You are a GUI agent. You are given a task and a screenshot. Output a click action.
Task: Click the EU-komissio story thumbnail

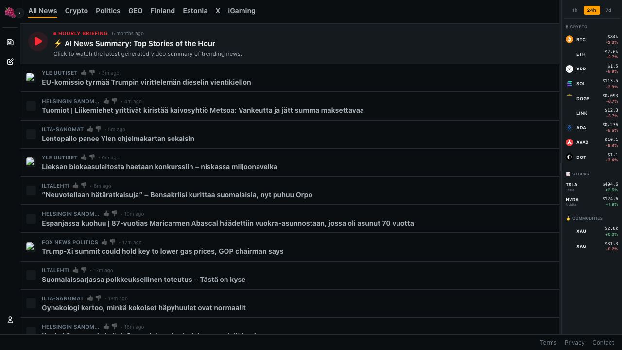click(31, 78)
